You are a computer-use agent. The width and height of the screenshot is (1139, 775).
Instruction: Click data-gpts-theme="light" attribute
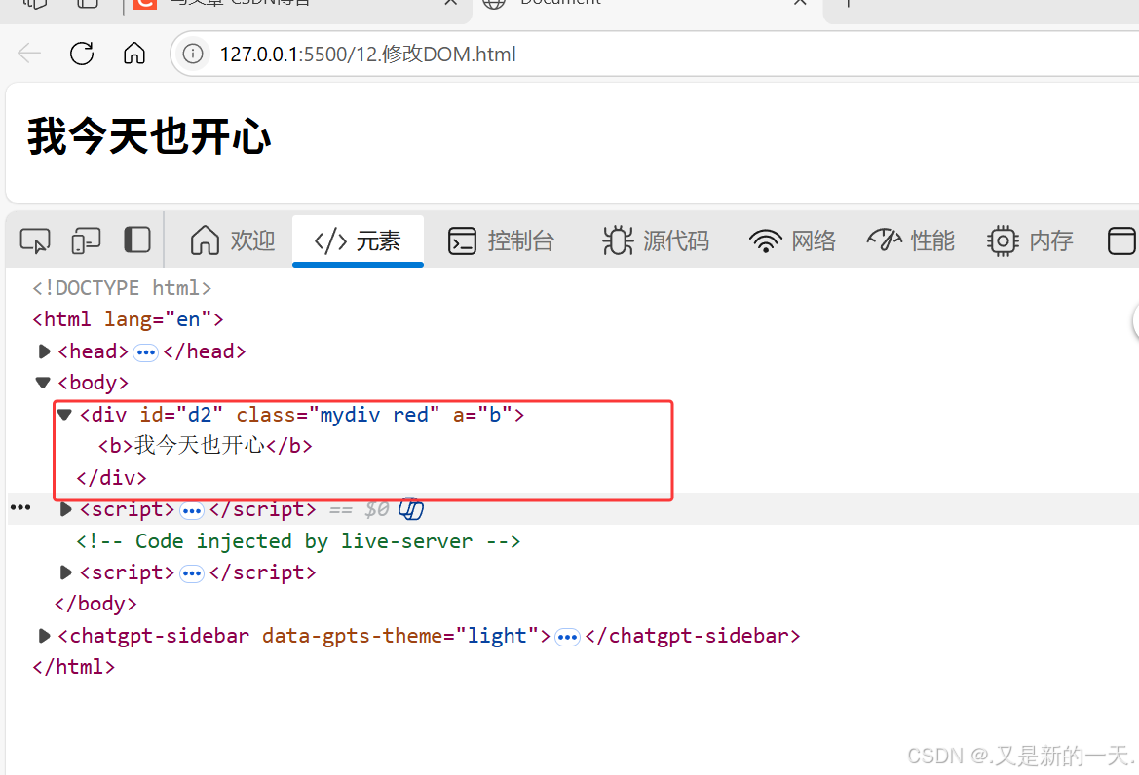click(x=400, y=636)
